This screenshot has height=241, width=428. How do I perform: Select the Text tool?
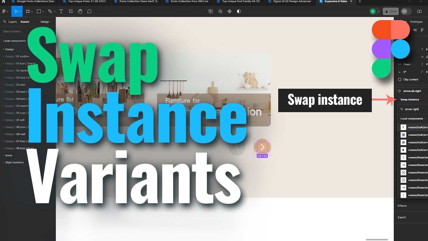point(61,11)
